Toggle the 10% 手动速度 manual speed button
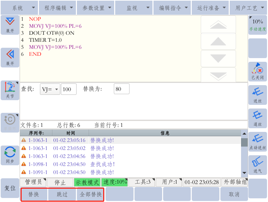The height and width of the screenshot is (202, 268). [x=257, y=25]
